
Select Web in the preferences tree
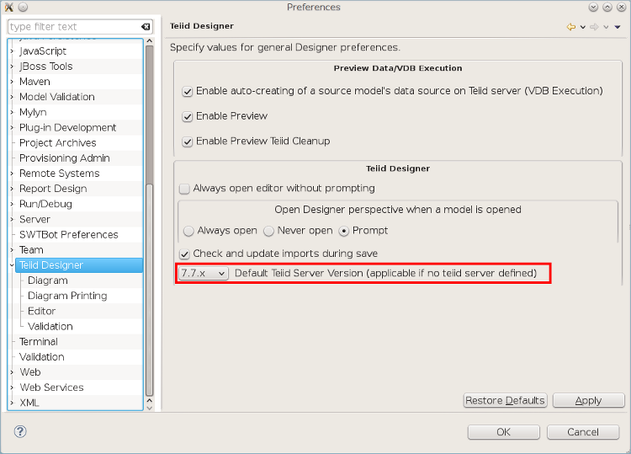30,372
